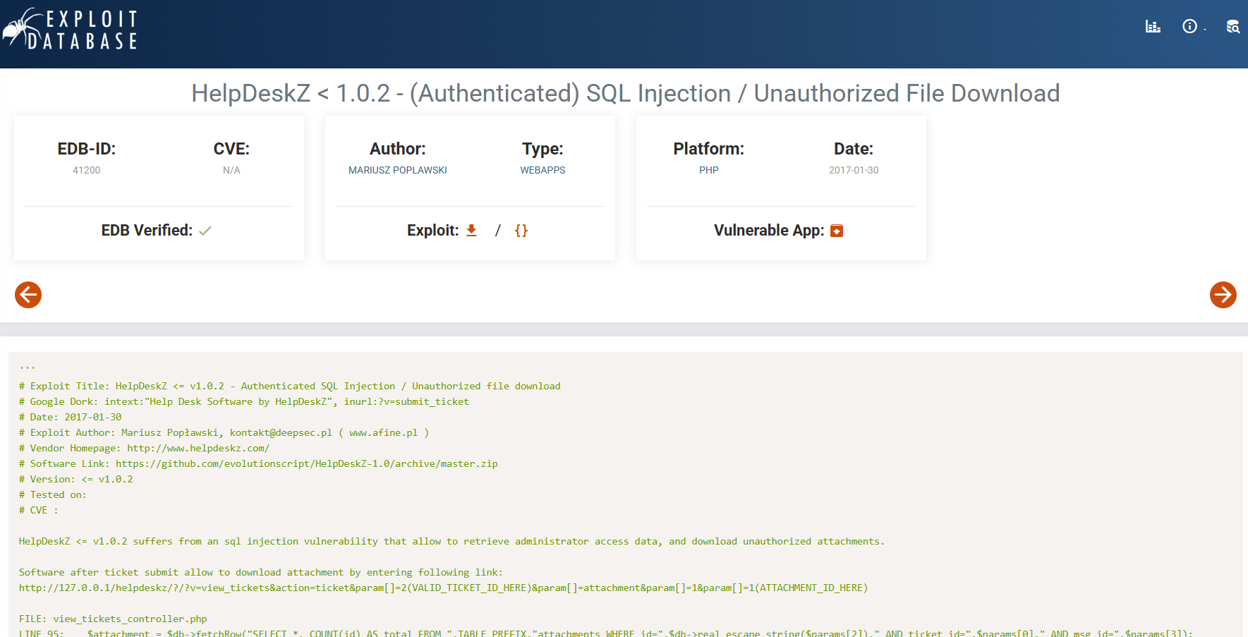Click the '# Date: 2017-01-30' code line

[x=71, y=417]
